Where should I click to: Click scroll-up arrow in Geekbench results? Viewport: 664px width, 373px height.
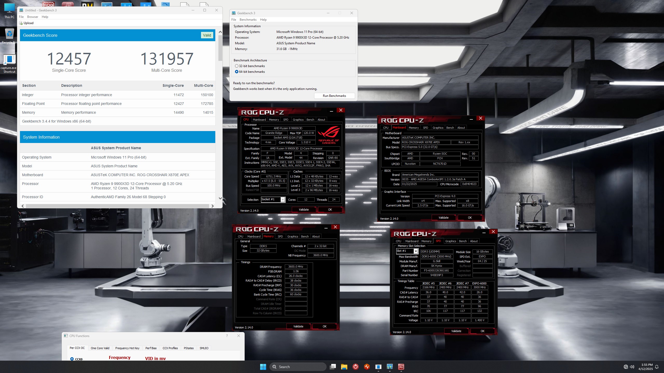tap(220, 32)
